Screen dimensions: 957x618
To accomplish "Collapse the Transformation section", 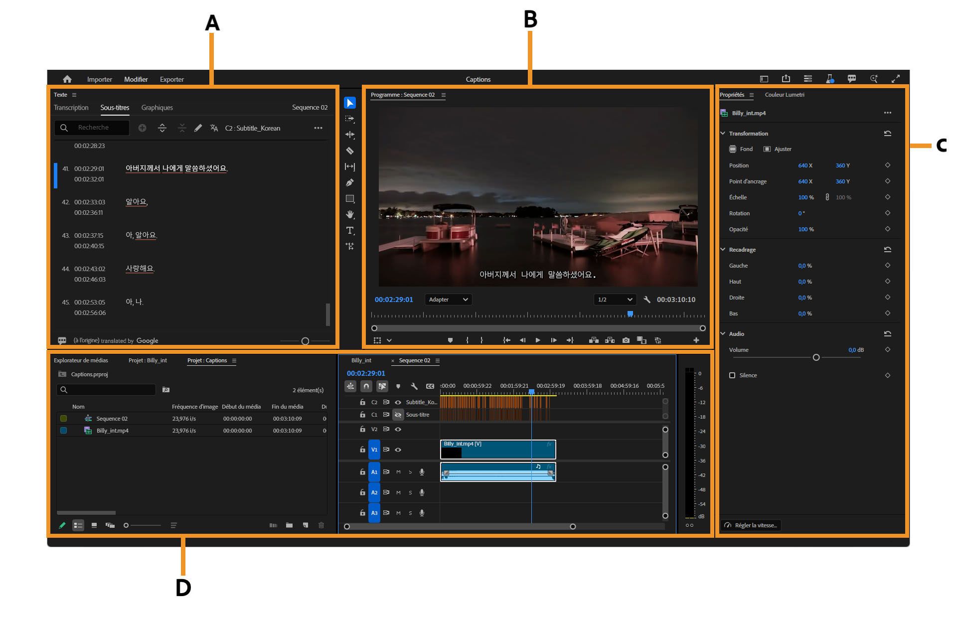I will pyautogui.click(x=723, y=134).
